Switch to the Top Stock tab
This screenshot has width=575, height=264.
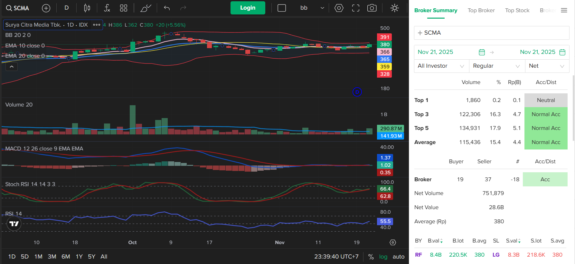pyautogui.click(x=517, y=10)
